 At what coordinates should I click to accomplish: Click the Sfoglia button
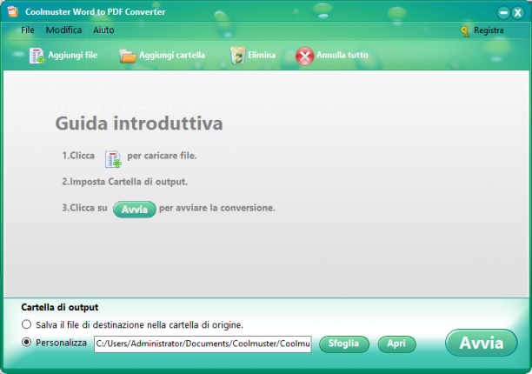[344, 344]
